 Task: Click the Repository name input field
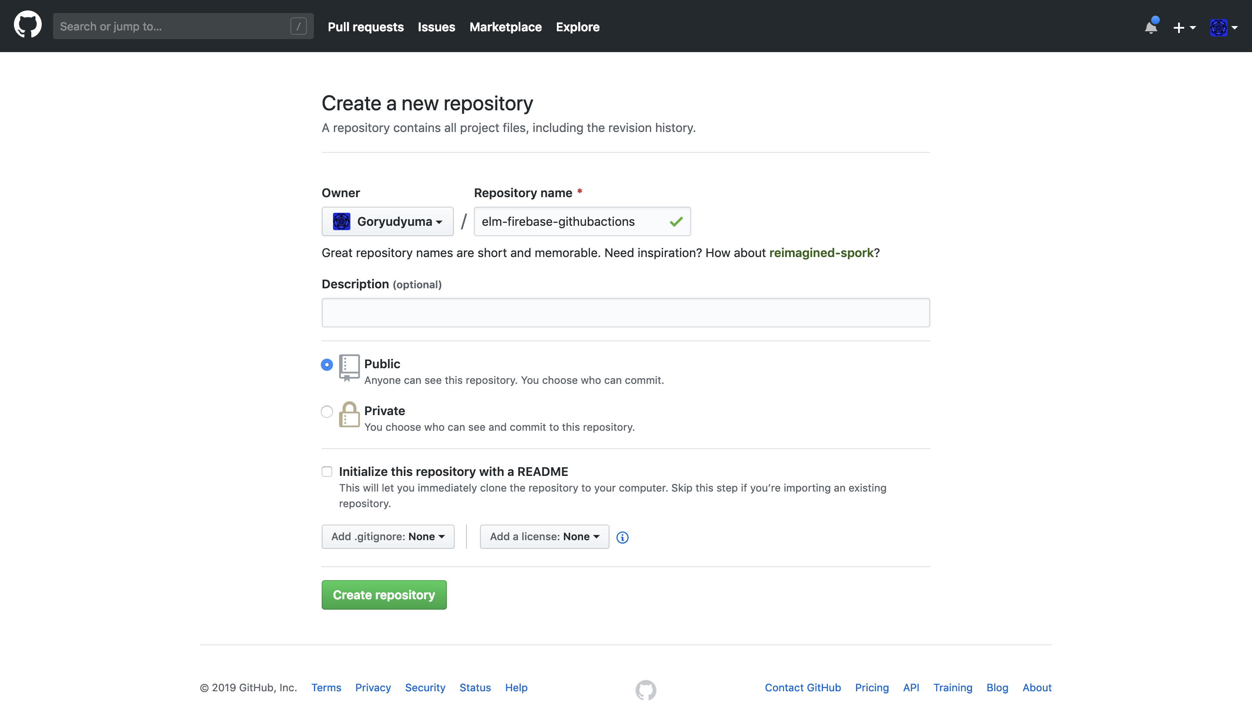pos(582,221)
